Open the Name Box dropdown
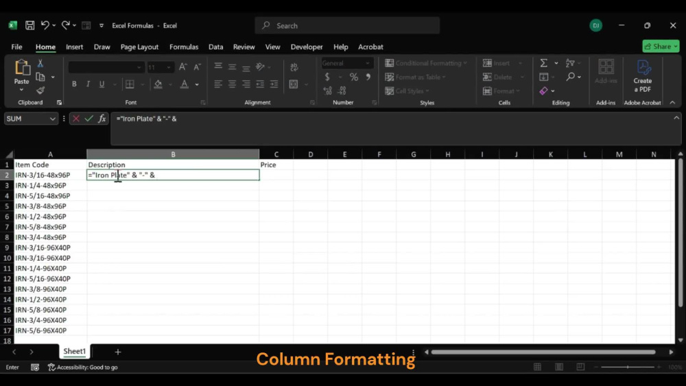 [53, 119]
